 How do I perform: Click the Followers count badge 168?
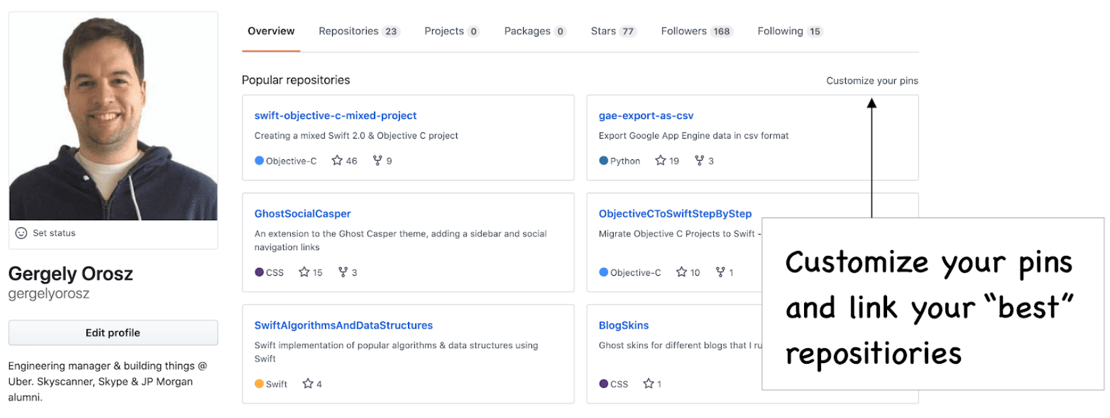[x=722, y=31]
